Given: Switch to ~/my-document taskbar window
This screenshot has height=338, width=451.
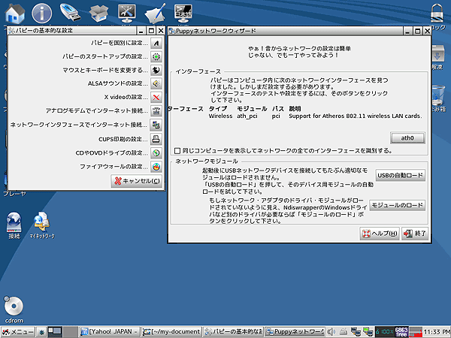Looking at the screenshot, I should coord(171,332).
